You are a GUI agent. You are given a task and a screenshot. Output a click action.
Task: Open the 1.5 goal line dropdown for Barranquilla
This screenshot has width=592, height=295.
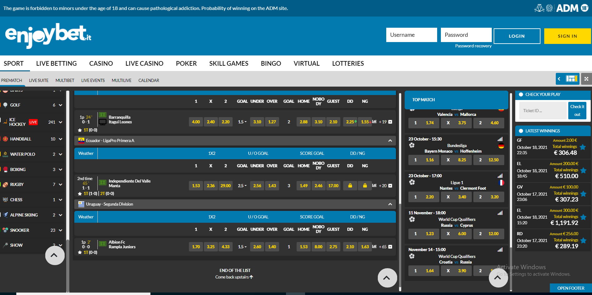(242, 122)
